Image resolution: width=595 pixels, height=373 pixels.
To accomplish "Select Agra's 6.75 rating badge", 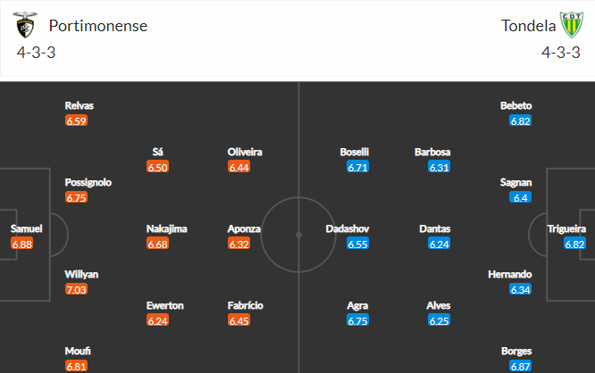I will point(357,320).
